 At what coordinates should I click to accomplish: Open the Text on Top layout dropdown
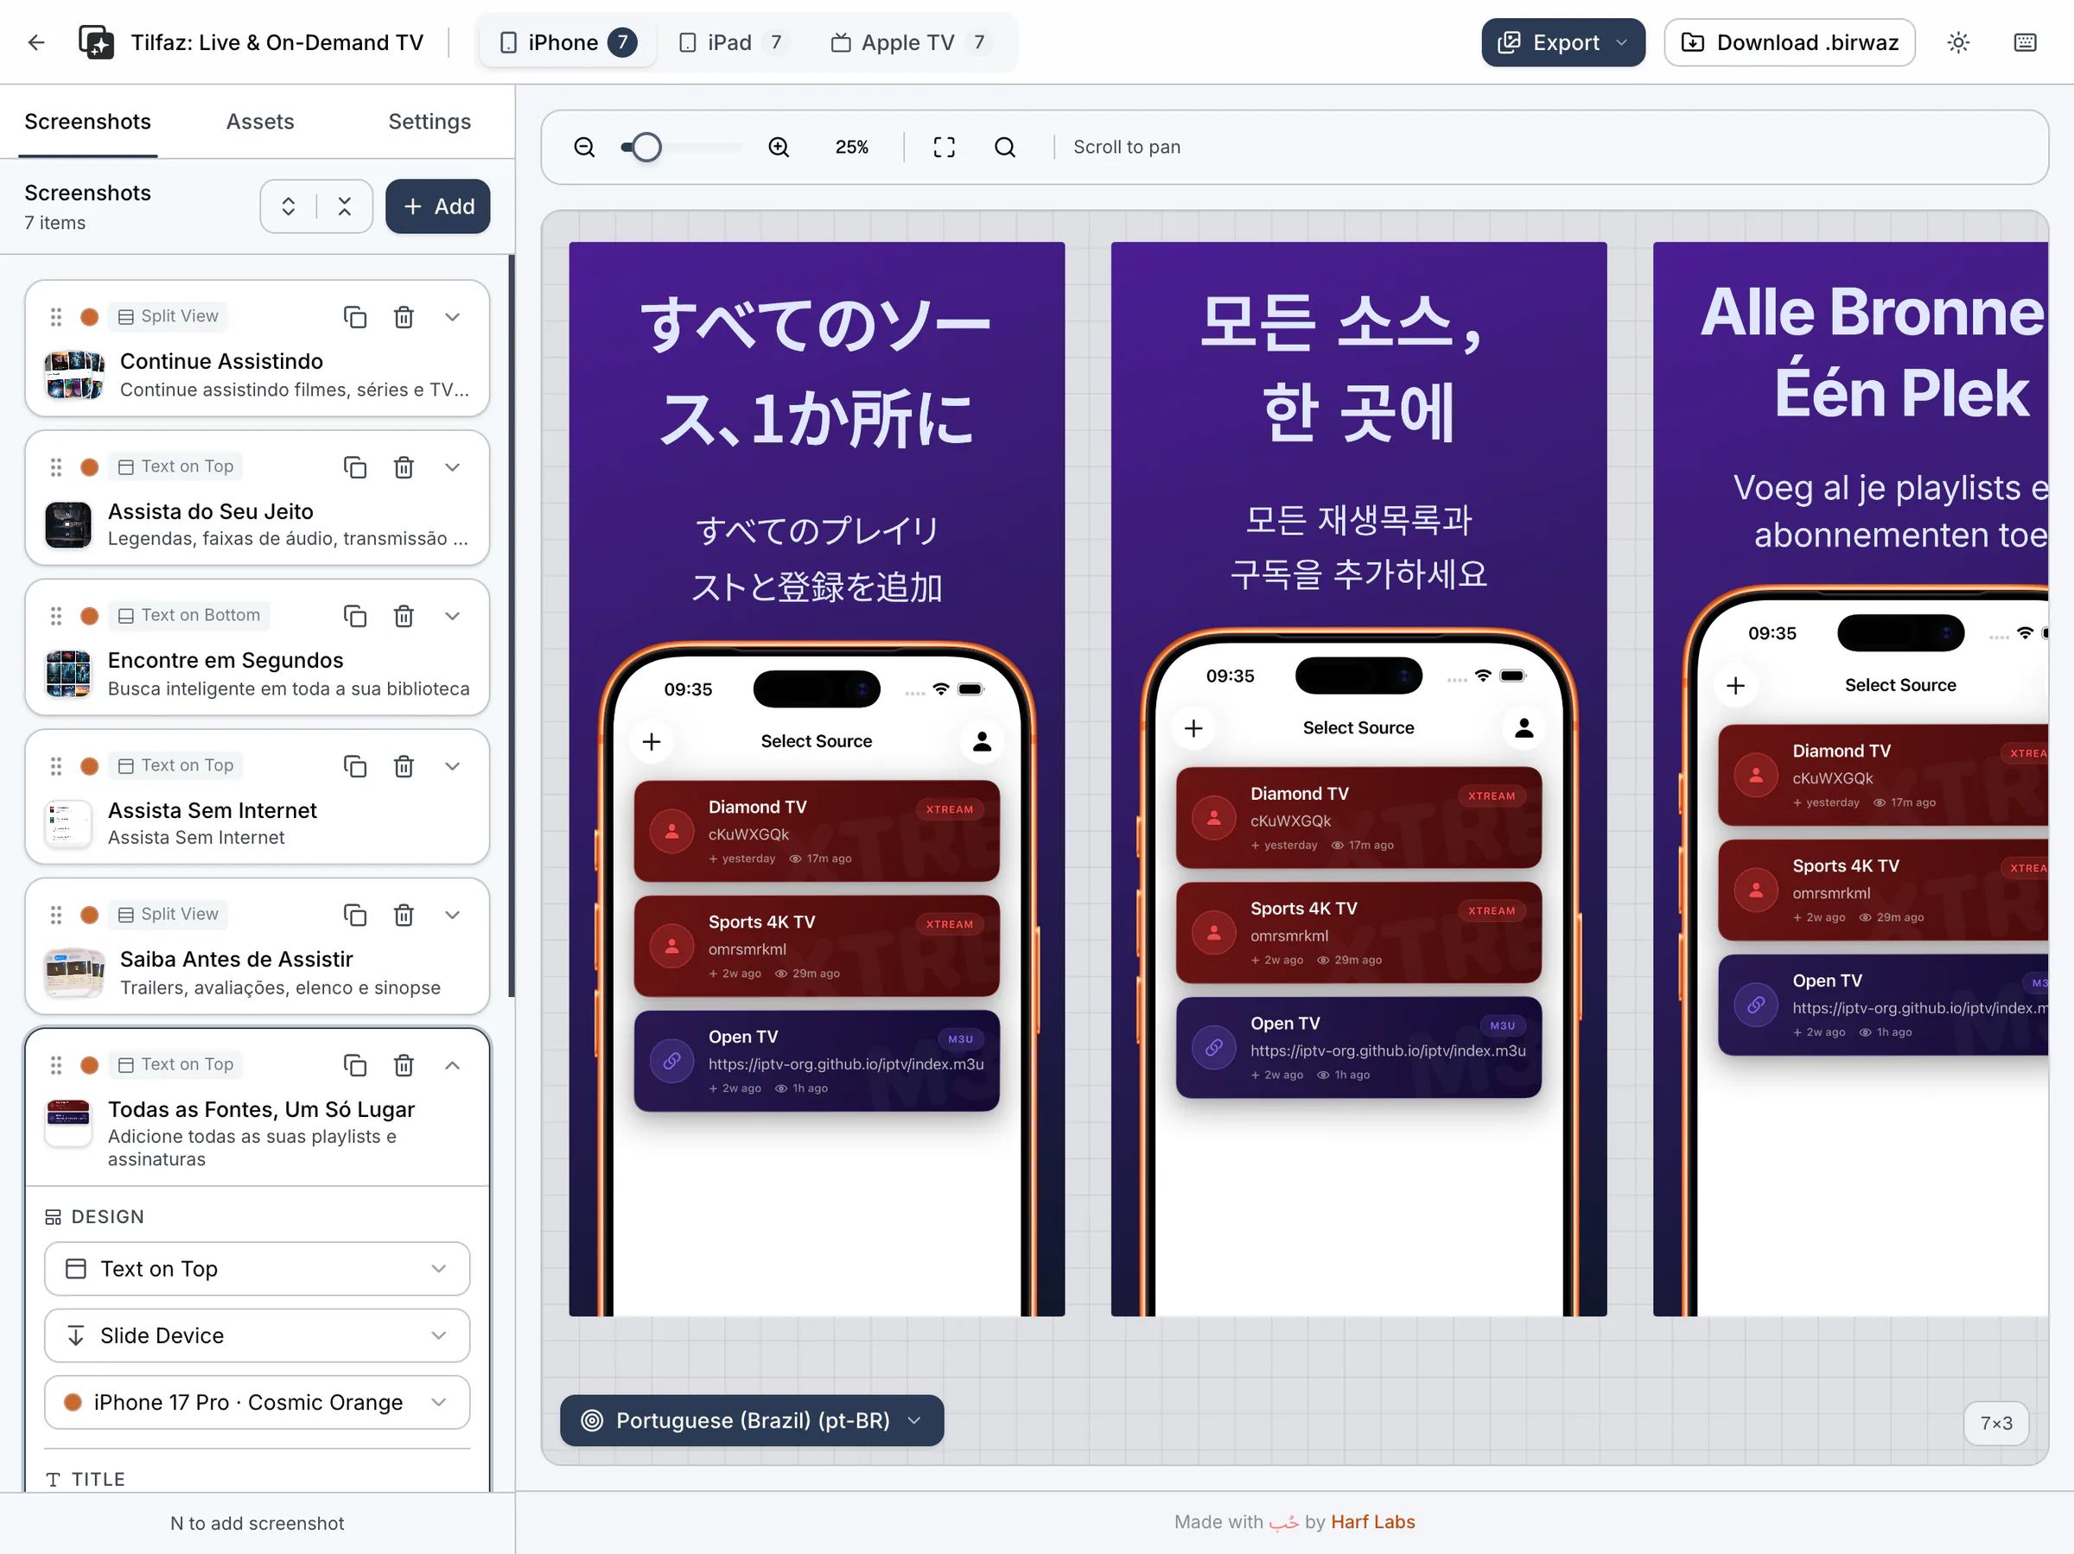tap(256, 1268)
